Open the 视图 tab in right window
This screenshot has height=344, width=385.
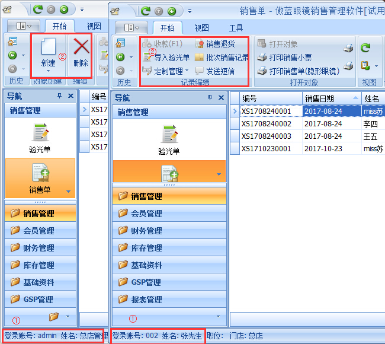click(x=201, y=27)
